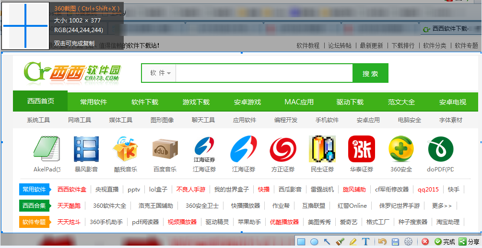Open the 百度音乐 box icon
482x248 pixels.
pos(165,149)
